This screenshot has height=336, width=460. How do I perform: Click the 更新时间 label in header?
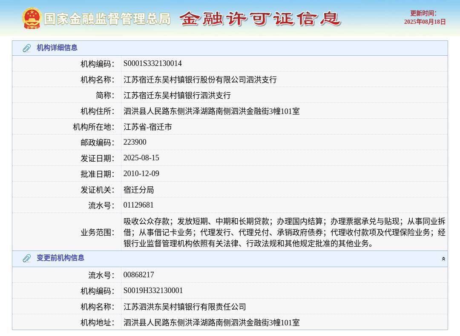tap(423, 13)
